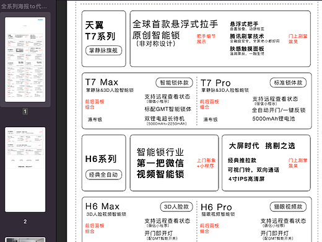
Task: Click the 全球首款悬浮式拉手 headline
Action: coord(175,24)
